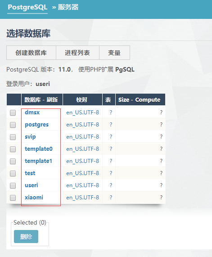The height and width of the screenshot is (257, 212).
Task: Tick the checkbox next to dmsx
Action: pyautogui.click(x=13, y=113)
